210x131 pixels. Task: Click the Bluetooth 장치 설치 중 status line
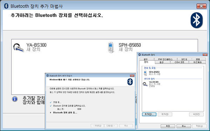point(65,113)
